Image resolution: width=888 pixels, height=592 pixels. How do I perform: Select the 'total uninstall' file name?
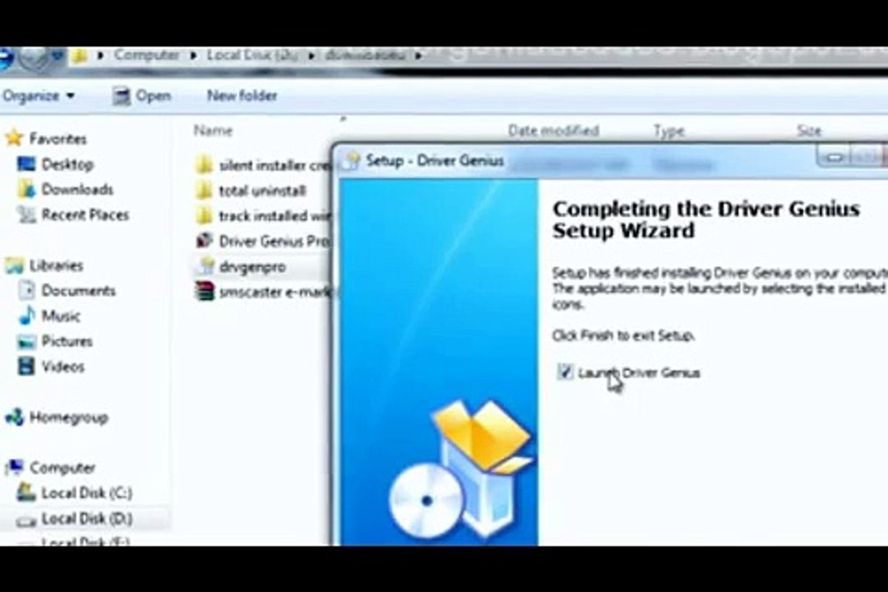coord(262,191)
